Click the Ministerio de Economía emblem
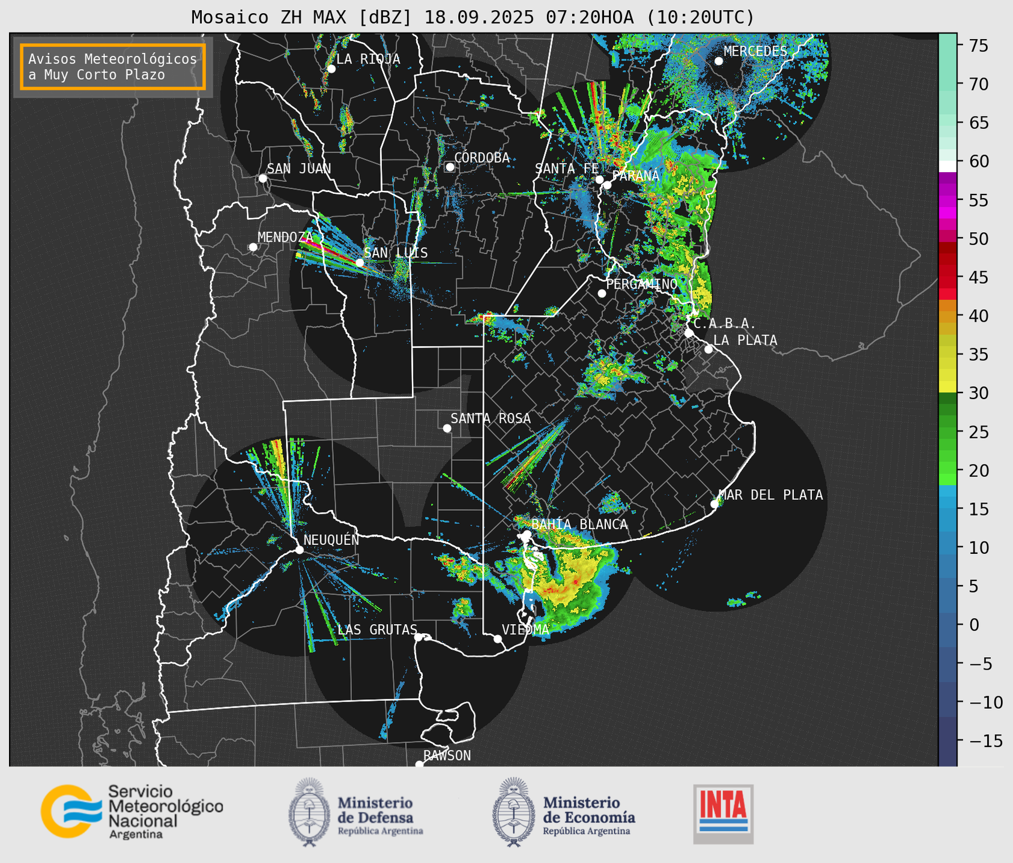The height and width of the screenshot is (863, 1013). [513, 812]
